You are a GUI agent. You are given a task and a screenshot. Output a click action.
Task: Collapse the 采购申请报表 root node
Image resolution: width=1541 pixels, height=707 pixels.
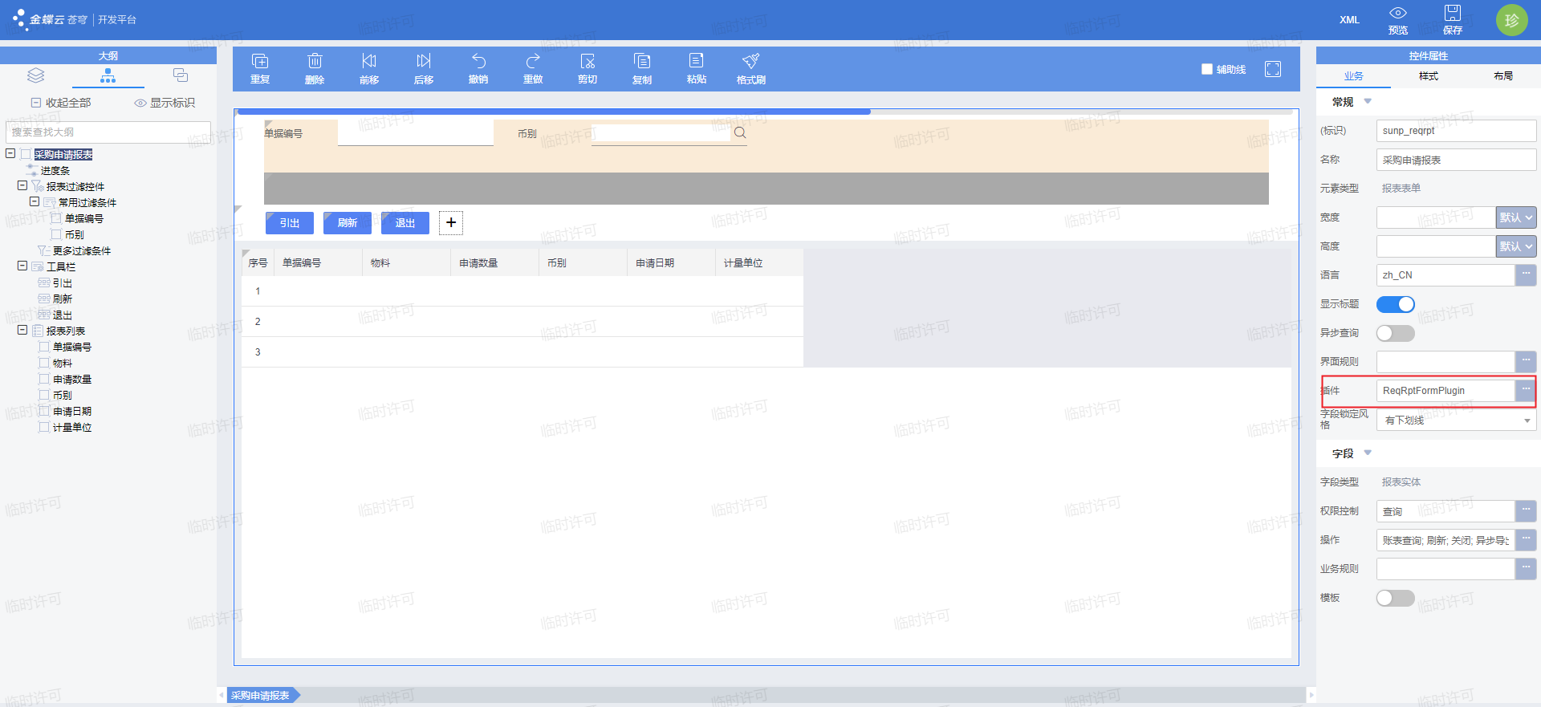(x=10, y=153)
